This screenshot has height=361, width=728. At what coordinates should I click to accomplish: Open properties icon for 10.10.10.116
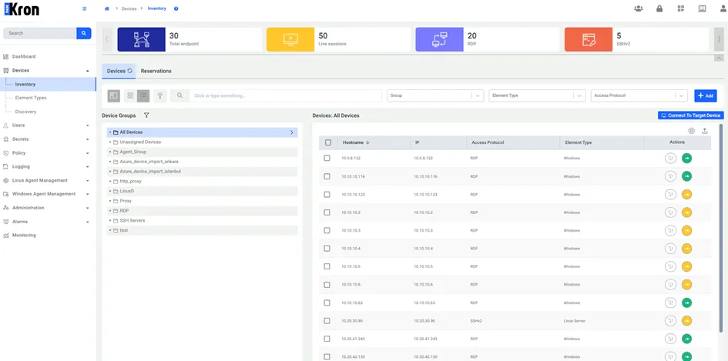tap(670, 176)
